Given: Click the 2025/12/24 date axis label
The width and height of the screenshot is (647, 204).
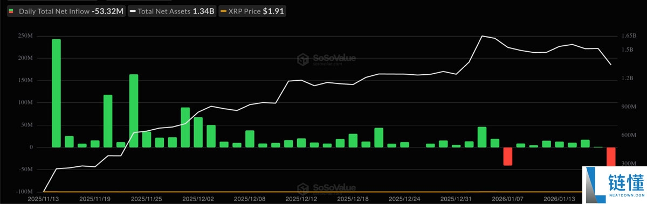Looking at the screenshot, I should (404, 199).
